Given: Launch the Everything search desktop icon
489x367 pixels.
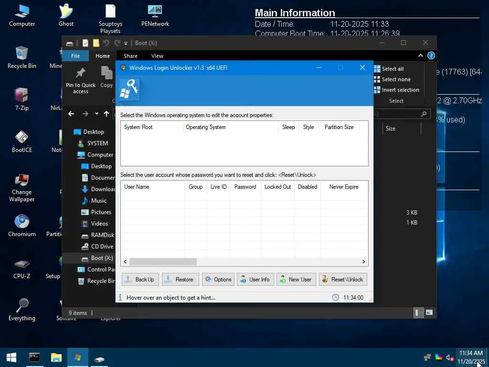Looking at the screenshot, I should pyautogui.click(x=22, y=310).
